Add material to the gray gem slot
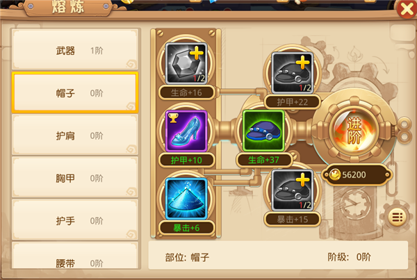Viewport: 417px width, 280px height. point(186,63)
